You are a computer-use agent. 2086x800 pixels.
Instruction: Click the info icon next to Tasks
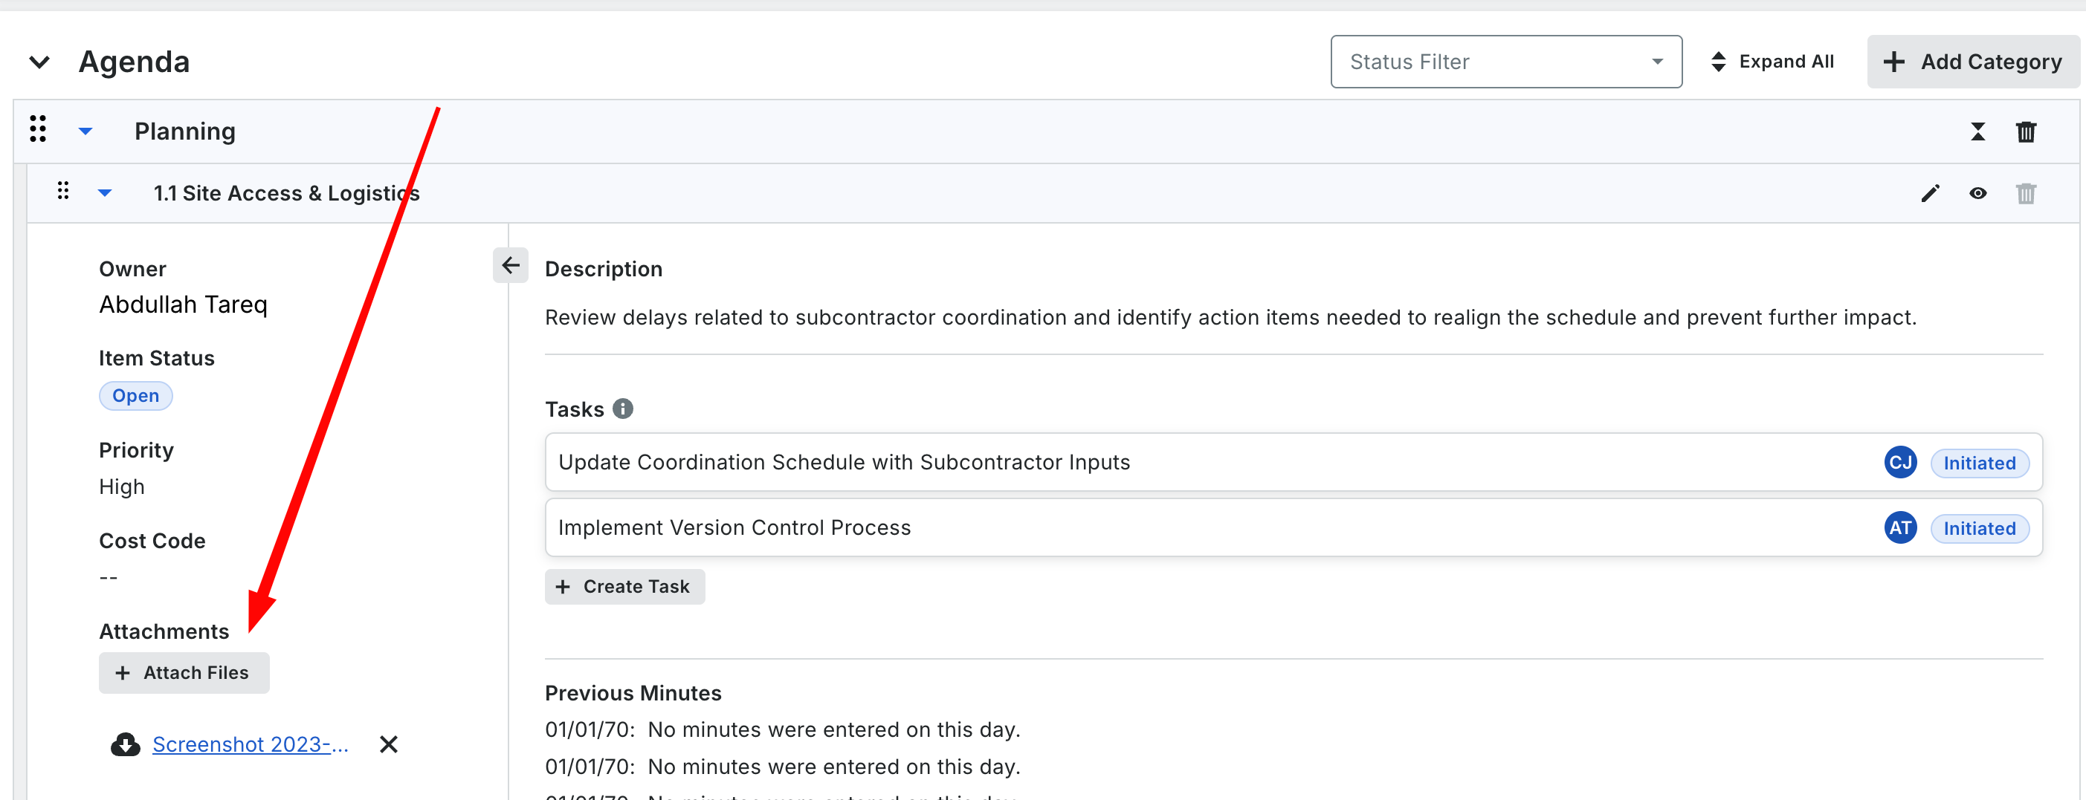(623, 409)
